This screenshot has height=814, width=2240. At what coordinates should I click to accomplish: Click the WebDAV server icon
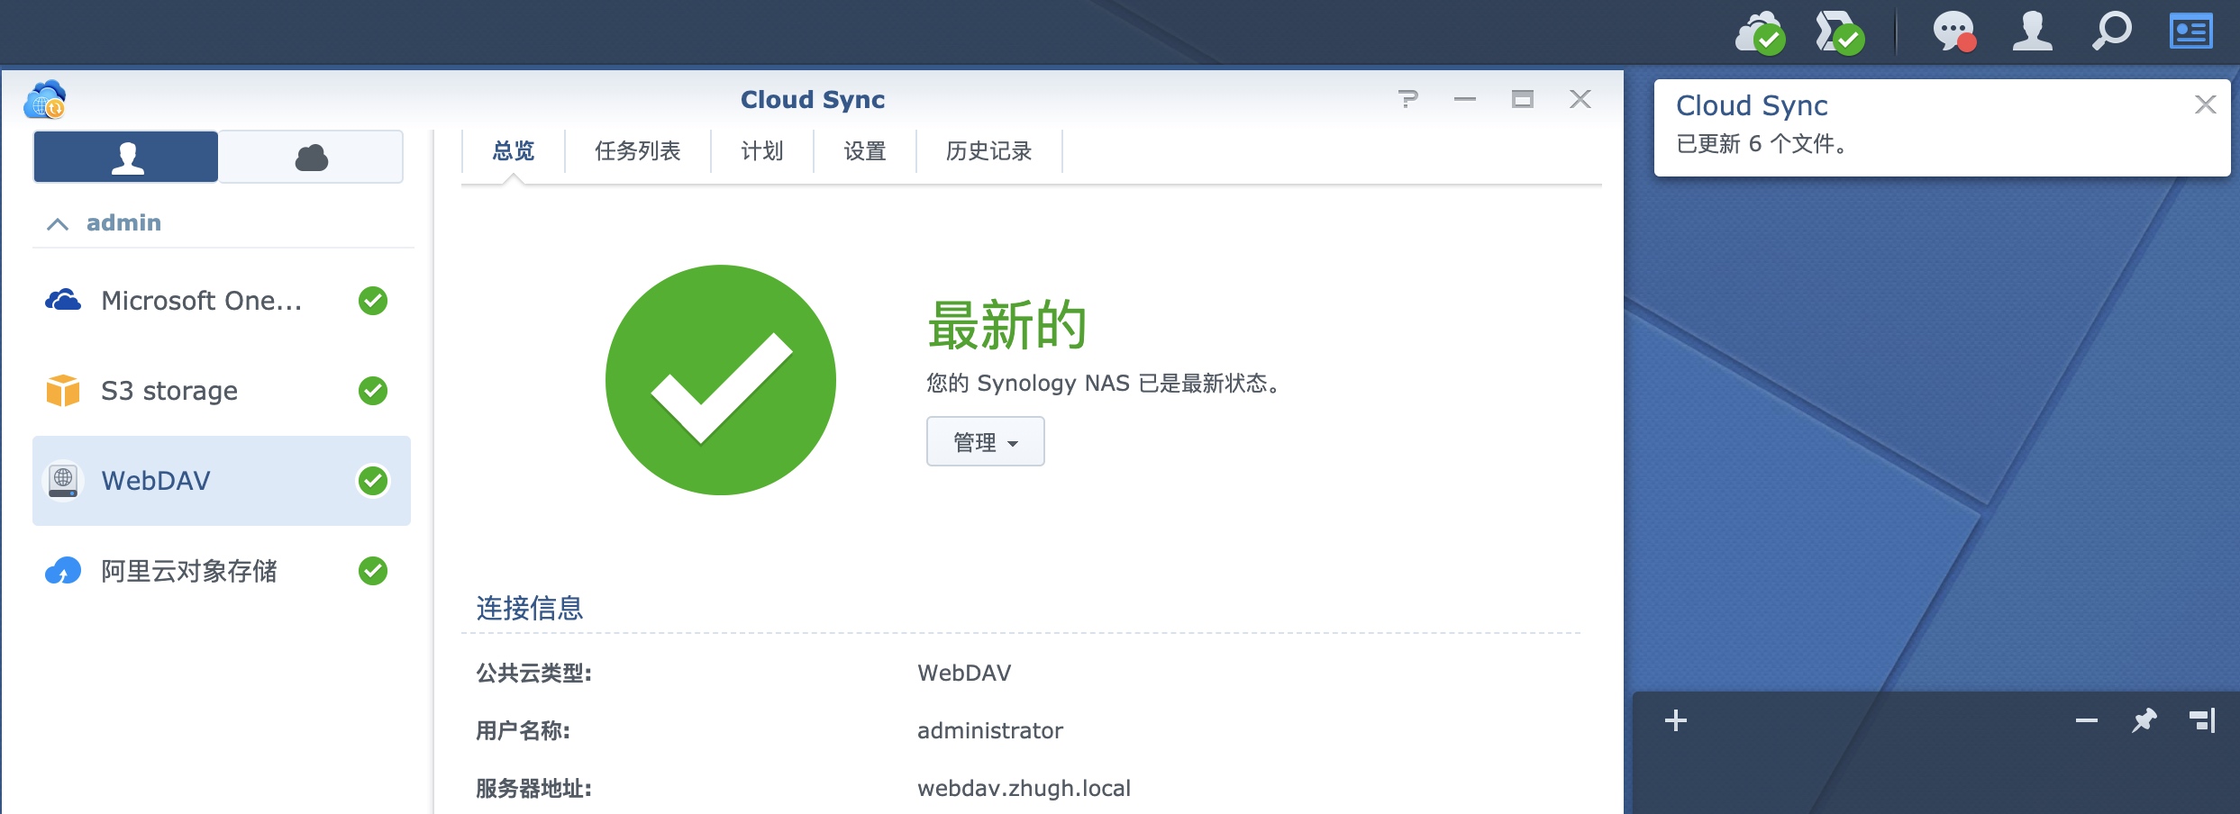(x=63, y=481)
